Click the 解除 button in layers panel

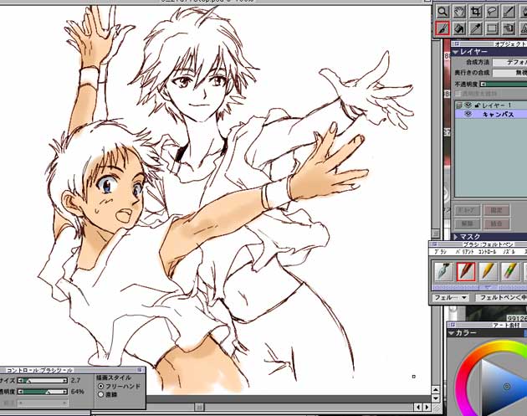467,223
